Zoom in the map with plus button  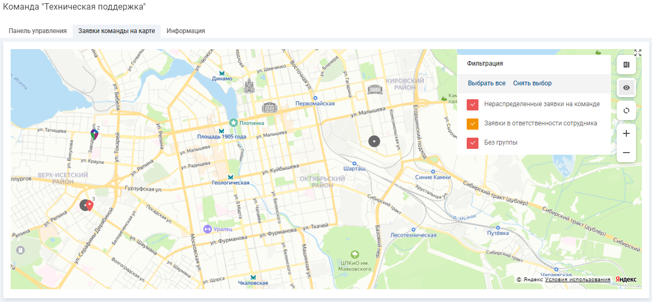[626, 133]
